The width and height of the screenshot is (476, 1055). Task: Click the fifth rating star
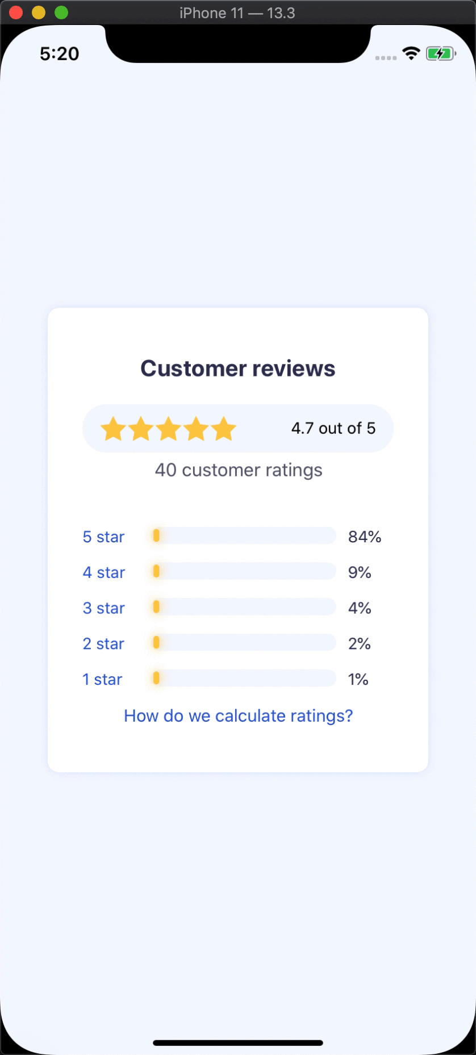point(224,429)
